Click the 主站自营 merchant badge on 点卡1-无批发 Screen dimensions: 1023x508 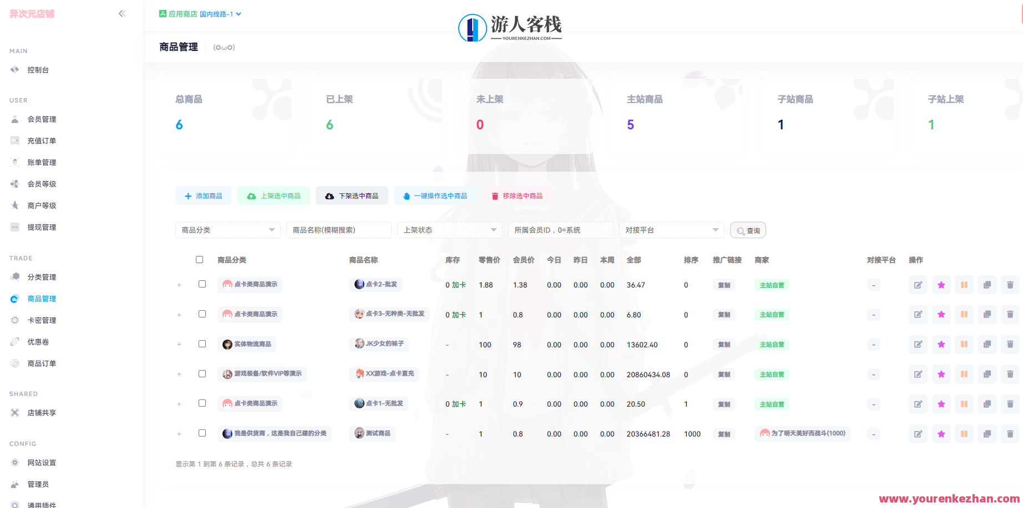772,404
